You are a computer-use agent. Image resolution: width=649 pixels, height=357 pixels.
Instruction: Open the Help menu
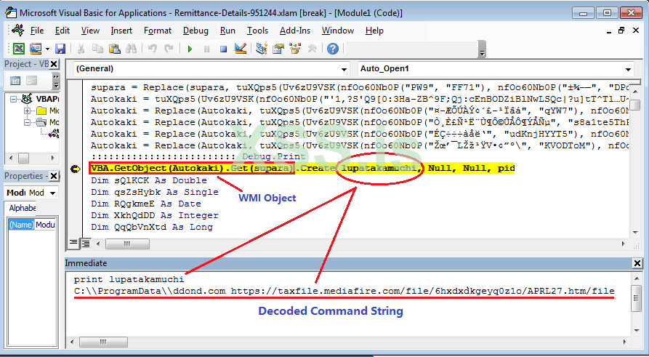tap(374, 31)
